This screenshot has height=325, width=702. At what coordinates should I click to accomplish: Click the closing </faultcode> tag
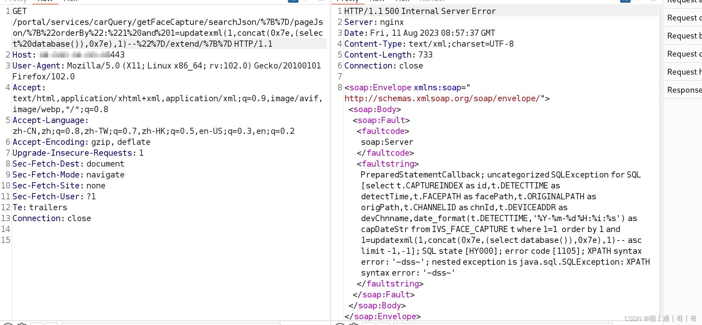[385, 153]
